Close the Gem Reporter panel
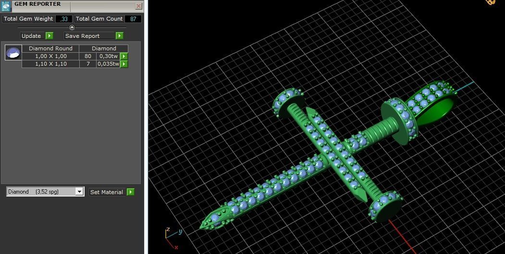 [x=138, y=6]
